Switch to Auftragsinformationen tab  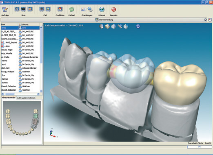(26, 98)
